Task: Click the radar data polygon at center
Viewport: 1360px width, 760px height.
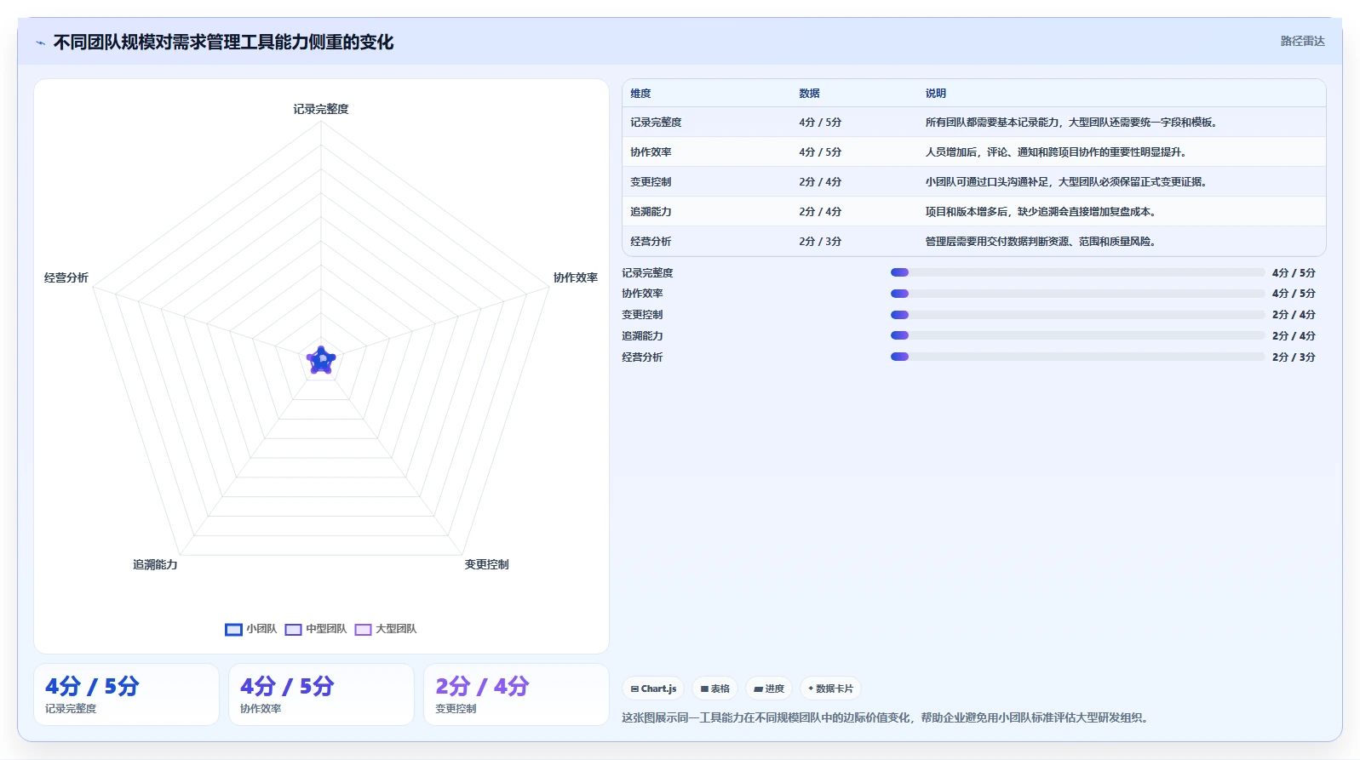Action: pyautogui.click(x=321, y=361)
